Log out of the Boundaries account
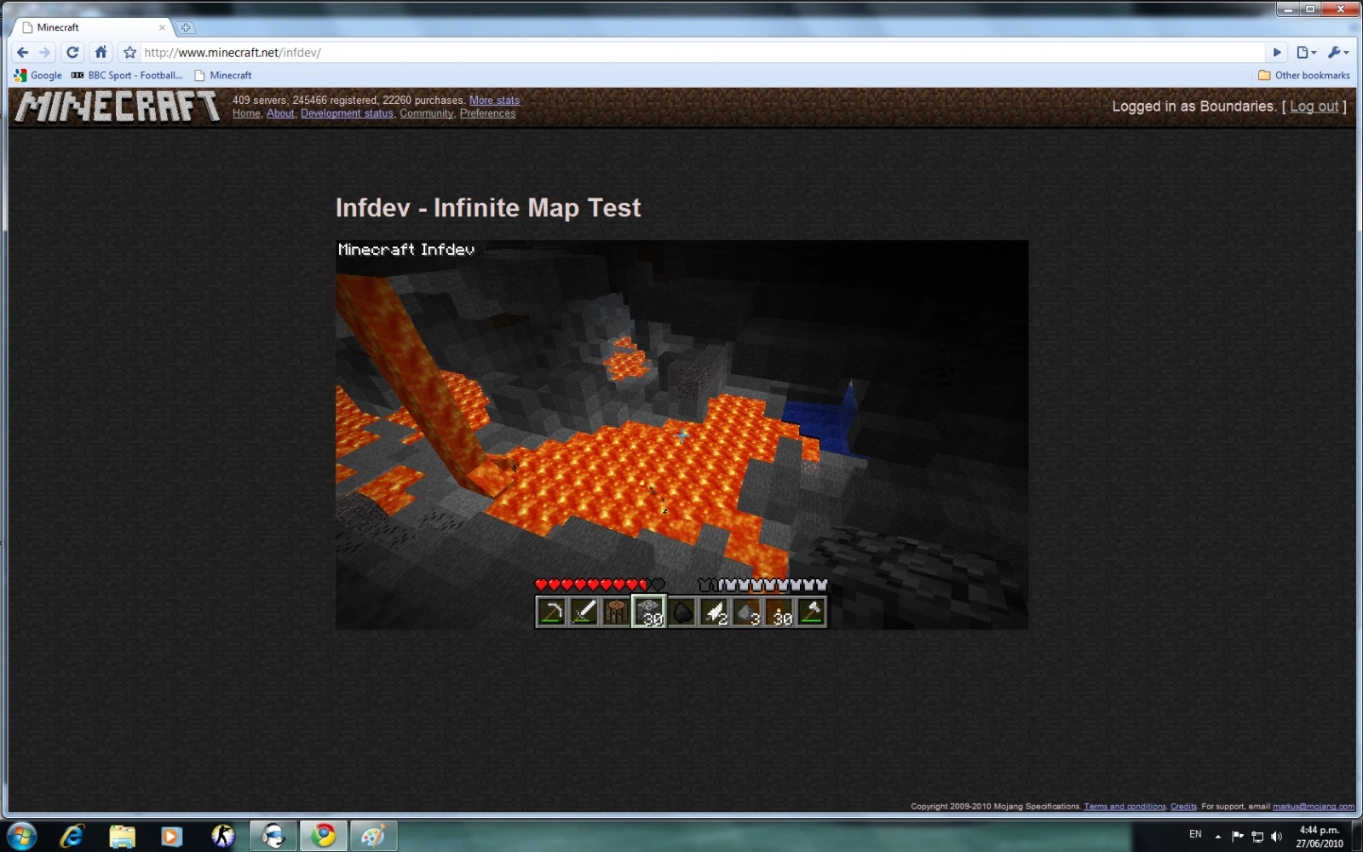 coord(1314,106)
